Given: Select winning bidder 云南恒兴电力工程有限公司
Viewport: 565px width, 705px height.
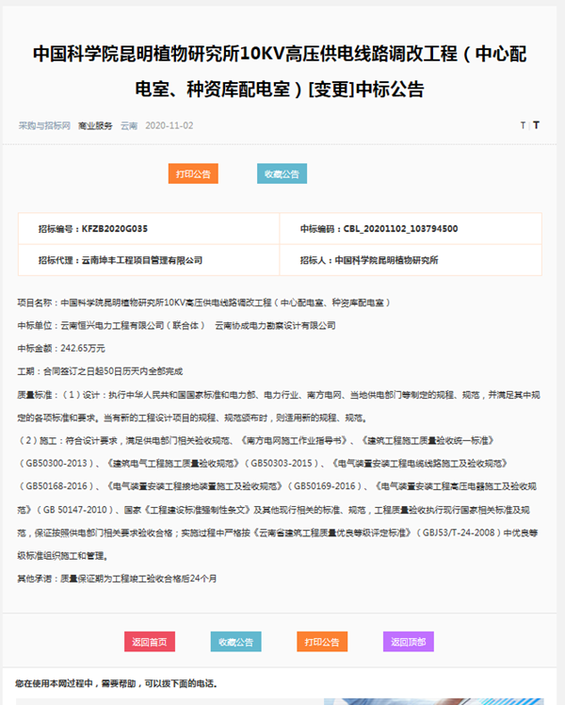Looking at the screenshot, I should pos(112,325).
